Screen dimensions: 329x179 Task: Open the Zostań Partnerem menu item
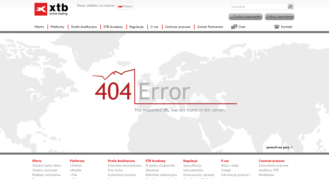210,27
